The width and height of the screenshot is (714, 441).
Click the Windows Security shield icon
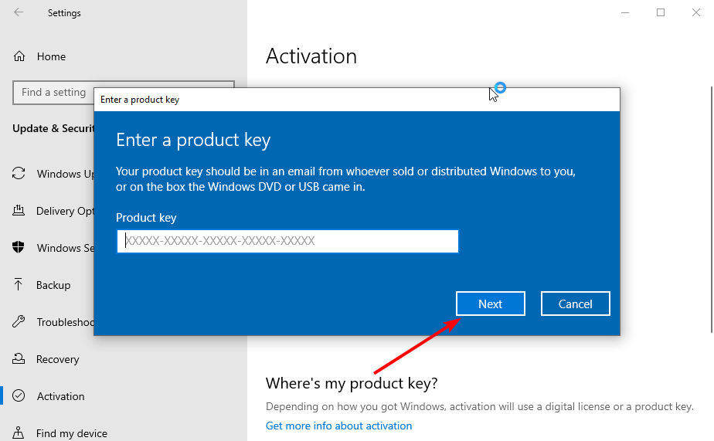19,248
